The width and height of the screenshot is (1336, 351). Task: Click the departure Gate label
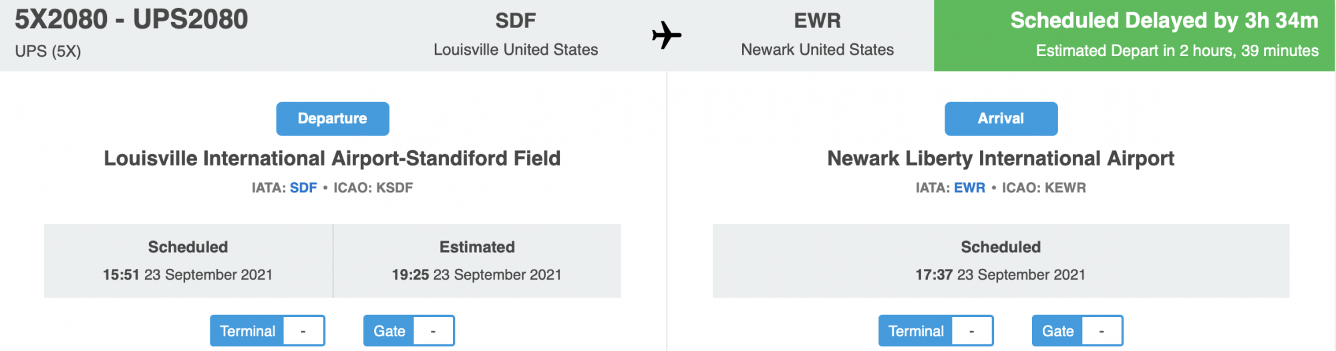(389, 331)
